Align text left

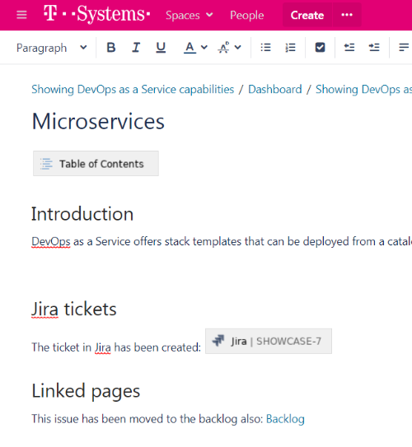click(404, 47)
